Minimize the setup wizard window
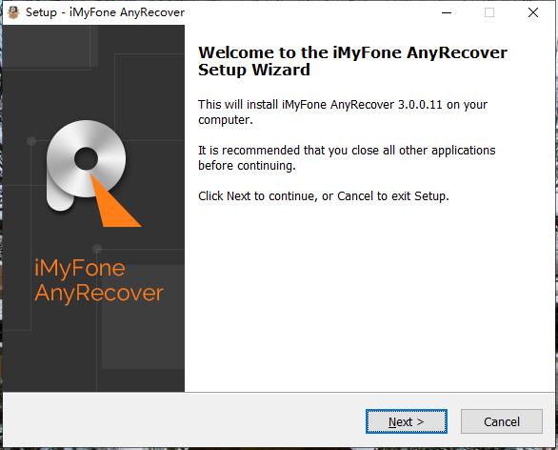This screenshot has width=558, height=450. click(x=447, y=12)
